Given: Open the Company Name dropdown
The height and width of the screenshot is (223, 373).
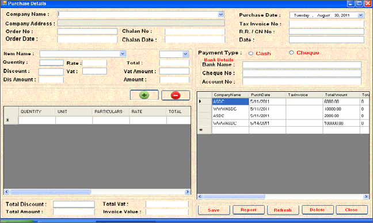Looking at the screenshot, I should [221, 14].
